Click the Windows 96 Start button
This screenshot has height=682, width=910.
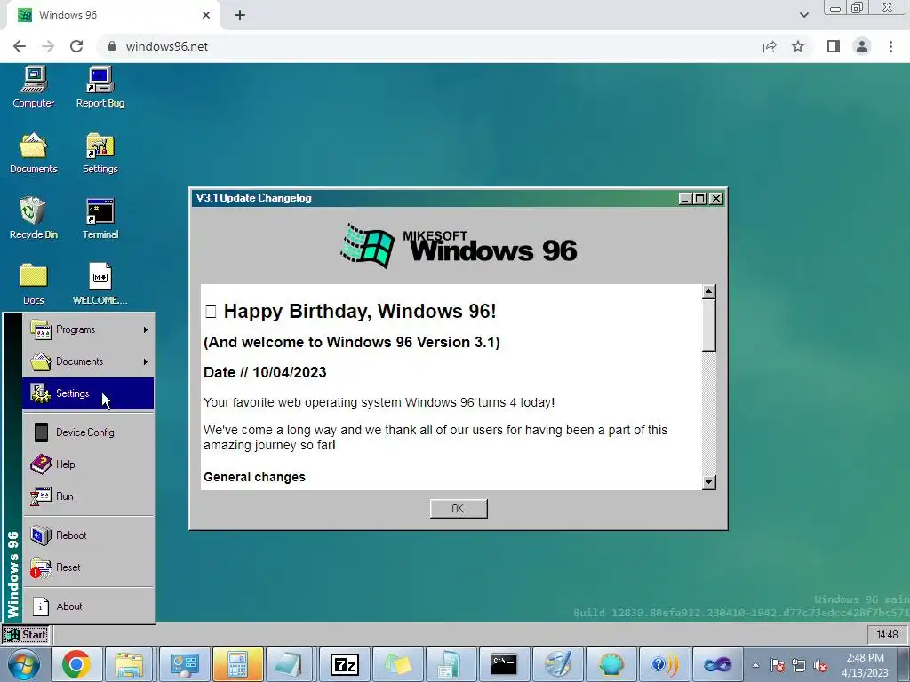tap(26, 634)
